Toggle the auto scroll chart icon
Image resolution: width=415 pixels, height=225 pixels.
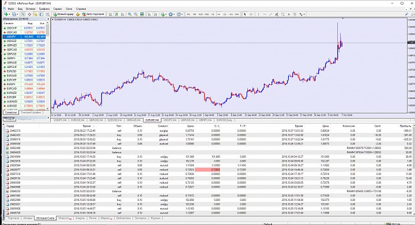click(149, 14)
